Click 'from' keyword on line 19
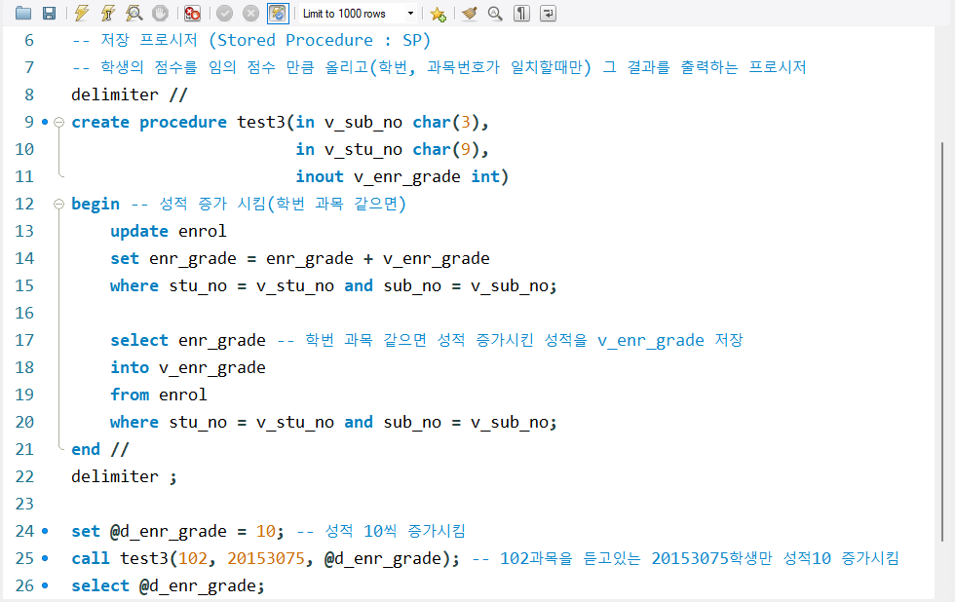 (x=130, y=395)
